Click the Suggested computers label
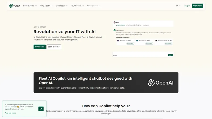212x119 pixels. (123, 37)
